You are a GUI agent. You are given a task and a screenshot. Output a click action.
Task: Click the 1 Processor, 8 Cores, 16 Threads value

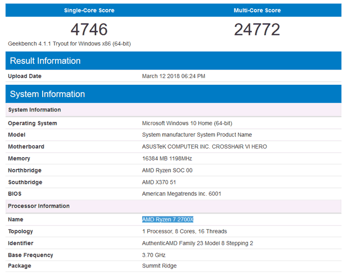coord(184,231)
